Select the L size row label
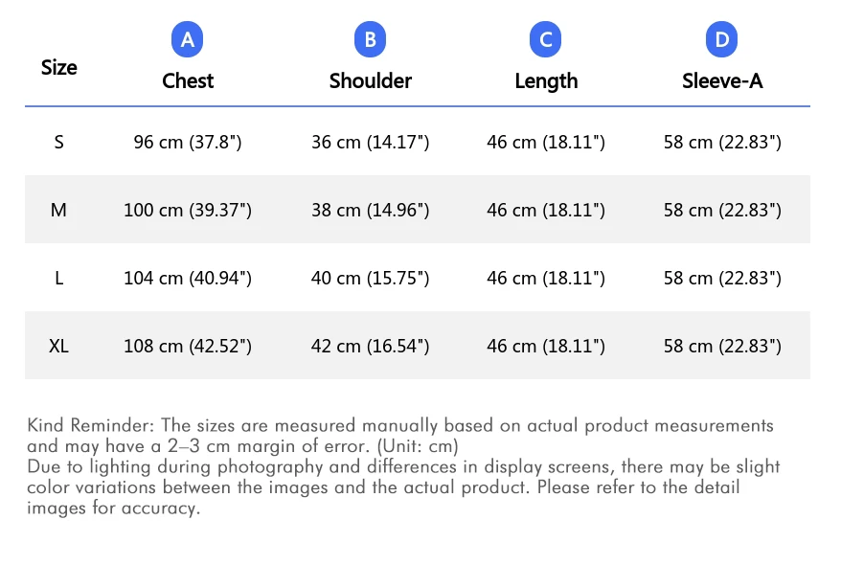 [x=59, y=279]
